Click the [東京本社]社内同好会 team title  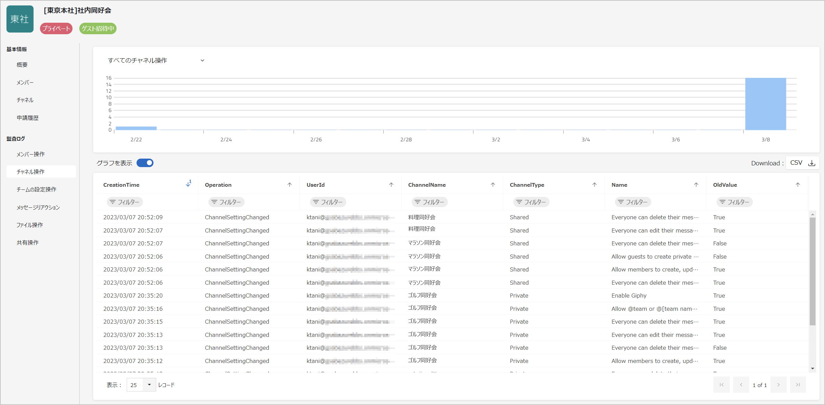[77, 11]
